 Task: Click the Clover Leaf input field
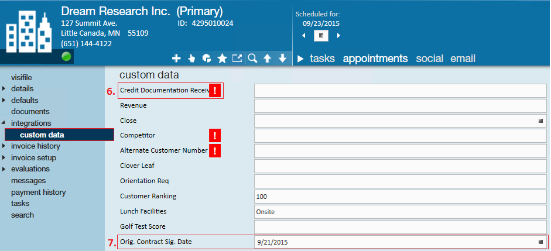(401, 166)
